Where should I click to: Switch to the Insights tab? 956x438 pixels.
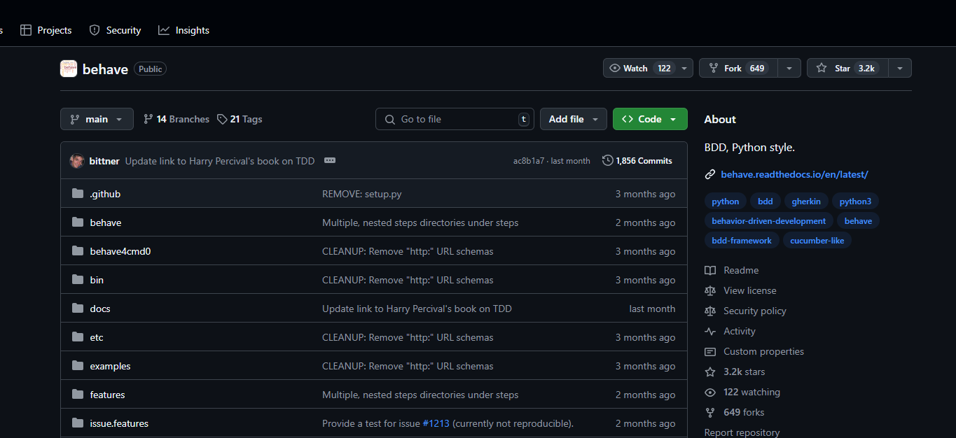tap(183, 30)
